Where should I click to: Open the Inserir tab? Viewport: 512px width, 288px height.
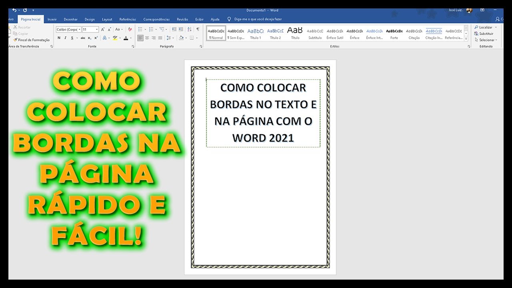coord(52,19)
